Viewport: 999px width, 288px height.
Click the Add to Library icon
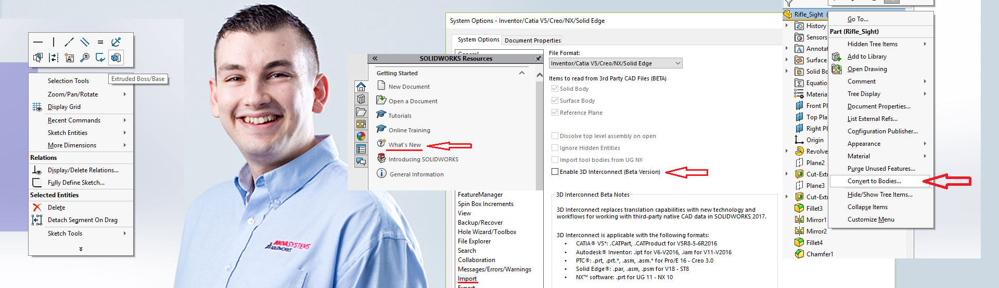click(837, 57)
